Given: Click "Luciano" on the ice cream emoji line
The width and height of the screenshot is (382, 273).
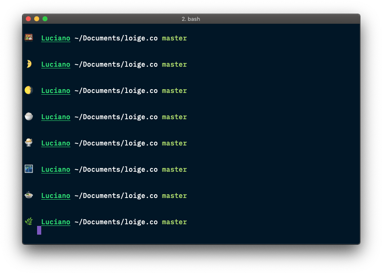Looking at the screenshot, I should tap(56, 143).
